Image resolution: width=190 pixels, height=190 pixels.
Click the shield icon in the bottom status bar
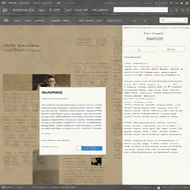tap(159, 188)
